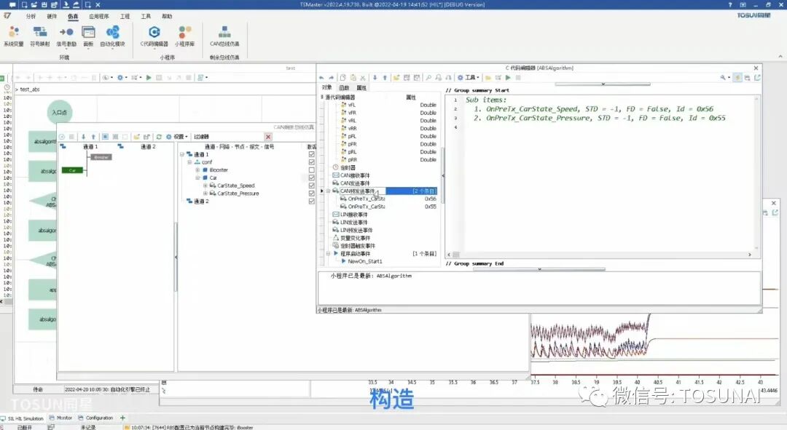
Task: Click move-up arrow in C code editor toolbar
Action: pos(385,78)
